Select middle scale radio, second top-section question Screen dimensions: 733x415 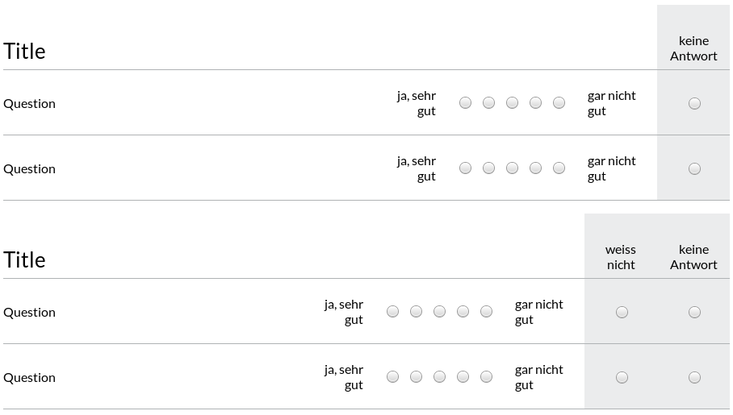click(x=512, y=168)
